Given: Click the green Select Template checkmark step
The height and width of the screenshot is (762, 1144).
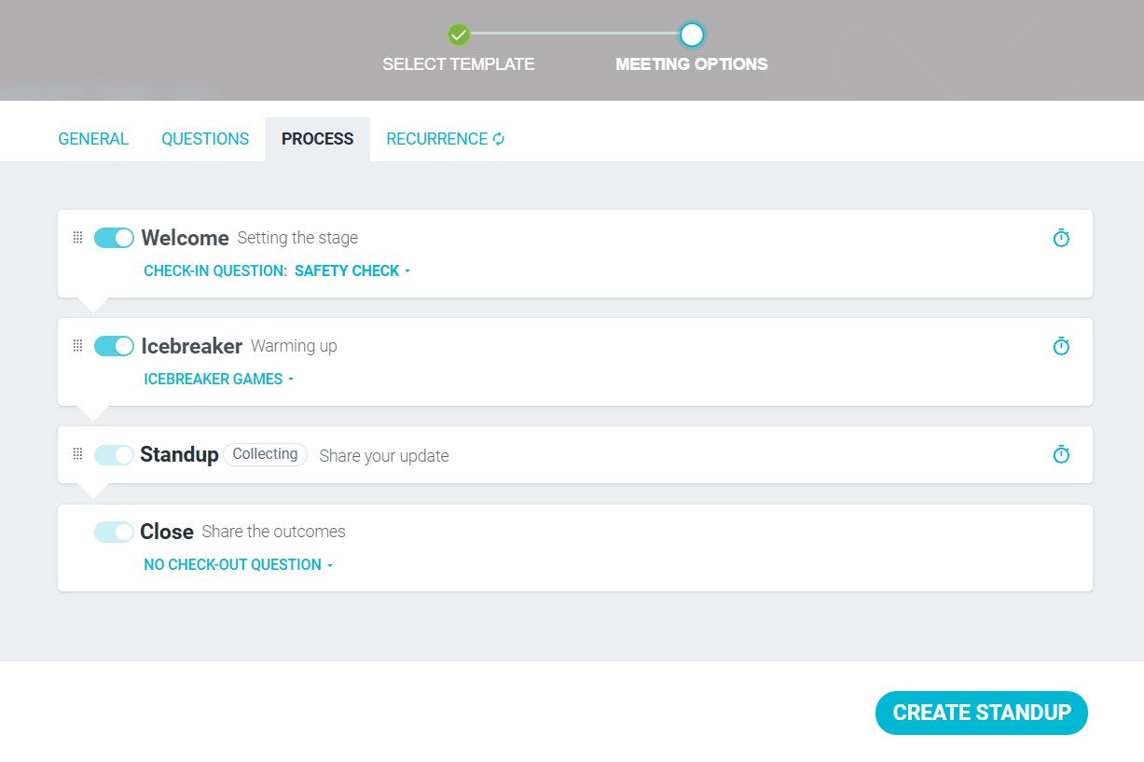Looking at the screenshot, I should (458, 35).
